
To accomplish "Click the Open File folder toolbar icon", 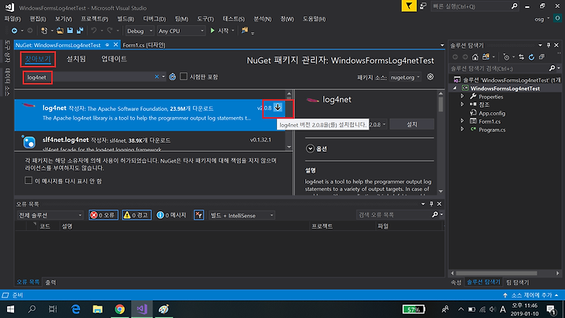I will click(x=60, y=31).
